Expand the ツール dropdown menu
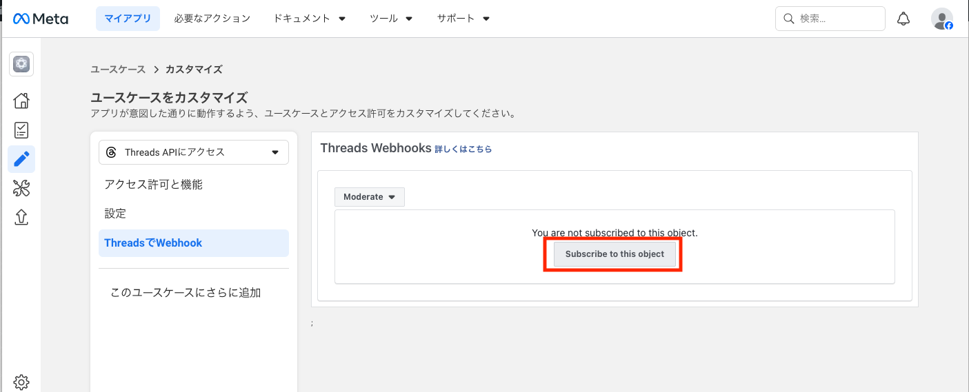Image resolution: width=969 pixels, height=392 pixels. [x=391, y=19]
